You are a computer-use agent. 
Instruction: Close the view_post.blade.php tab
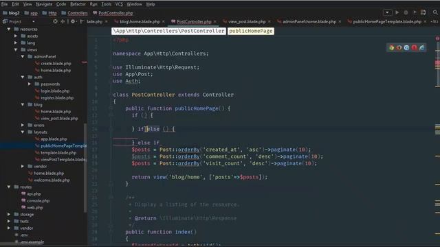(x=269, y=21)
